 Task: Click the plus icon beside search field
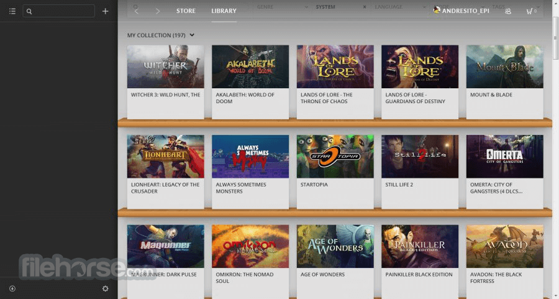(x=105, y=11)
